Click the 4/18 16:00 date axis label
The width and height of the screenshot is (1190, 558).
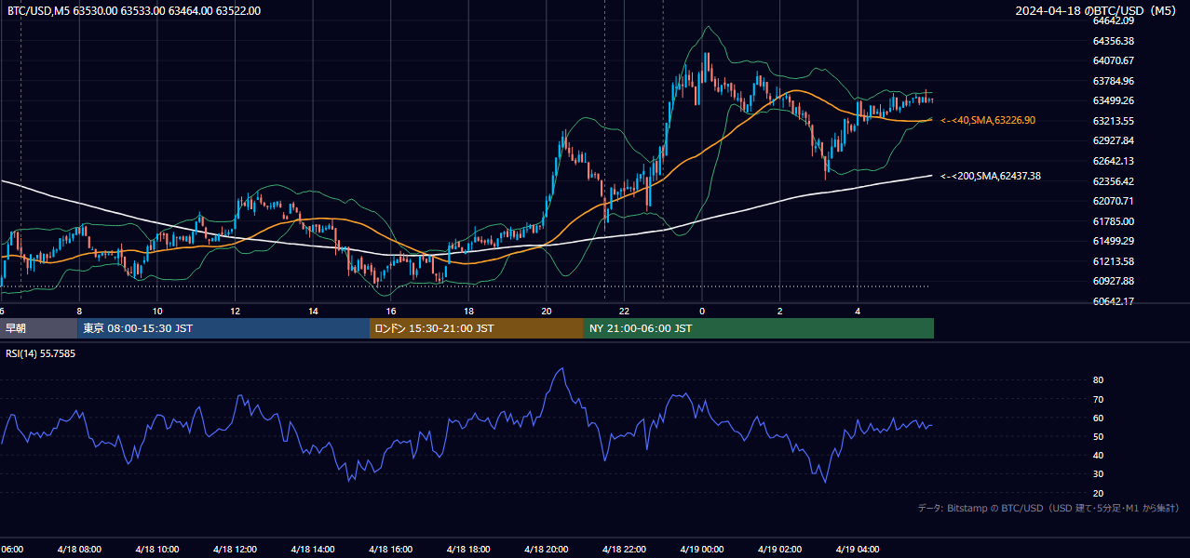click(390, 550)
